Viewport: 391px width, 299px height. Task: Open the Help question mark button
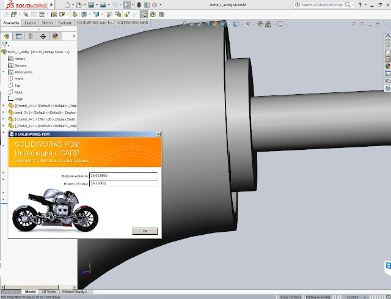point(360,5)
